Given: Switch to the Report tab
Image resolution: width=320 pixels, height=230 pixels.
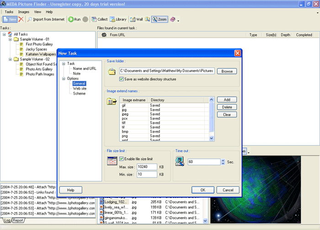Looking at the screenshot, I should [18, 220].
